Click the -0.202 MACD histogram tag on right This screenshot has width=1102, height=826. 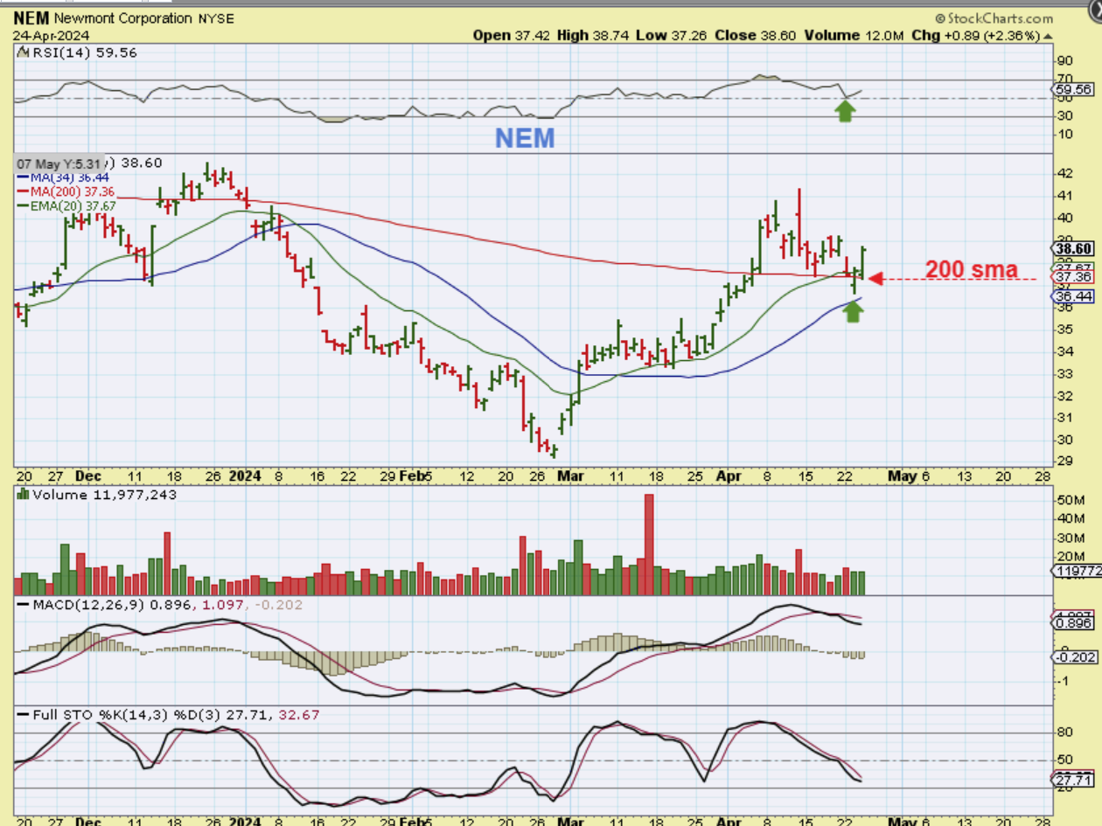(x=1076, y=656)
